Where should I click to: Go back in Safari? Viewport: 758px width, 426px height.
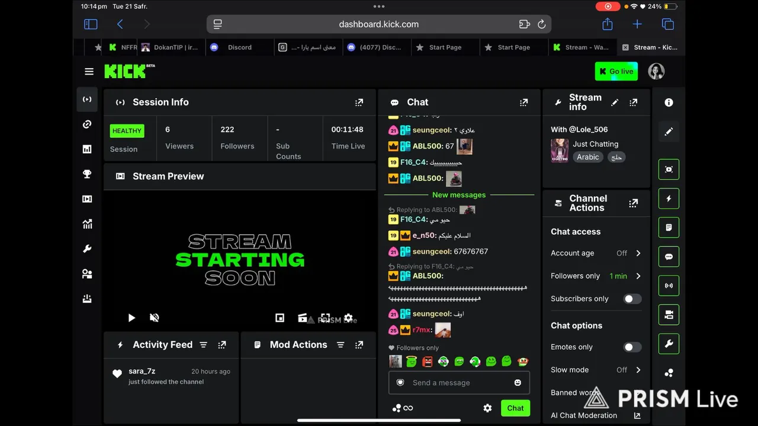click(120, 24)
